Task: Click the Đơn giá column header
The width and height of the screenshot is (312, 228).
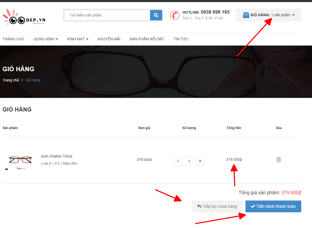Action: 144,128
